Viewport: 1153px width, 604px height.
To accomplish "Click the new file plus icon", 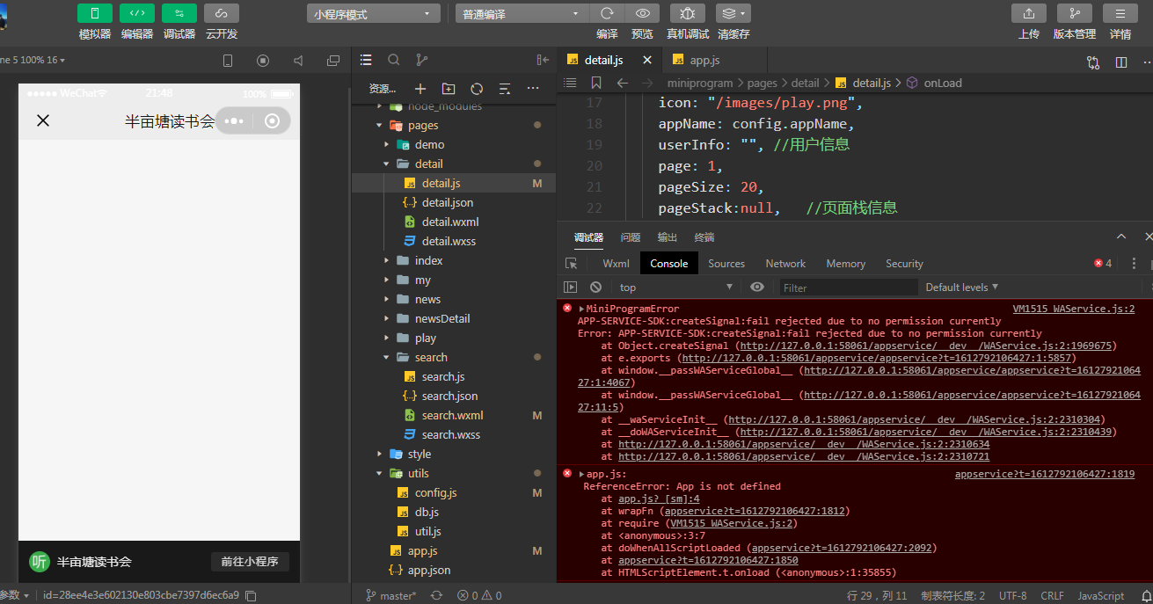I will [x=420, y=89].
